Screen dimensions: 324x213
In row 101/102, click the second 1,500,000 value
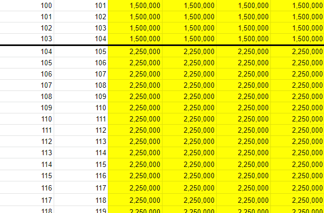[x=189, y=17]
